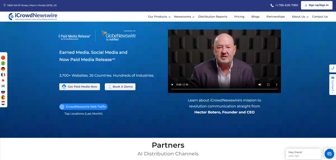Image resolution: width=336 pixels, height=160 pixels.
Task: Click the video progress bar
Action: point(224,89)
